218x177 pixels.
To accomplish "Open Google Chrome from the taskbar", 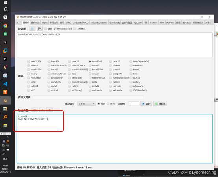I will click(x=5, y=26).
